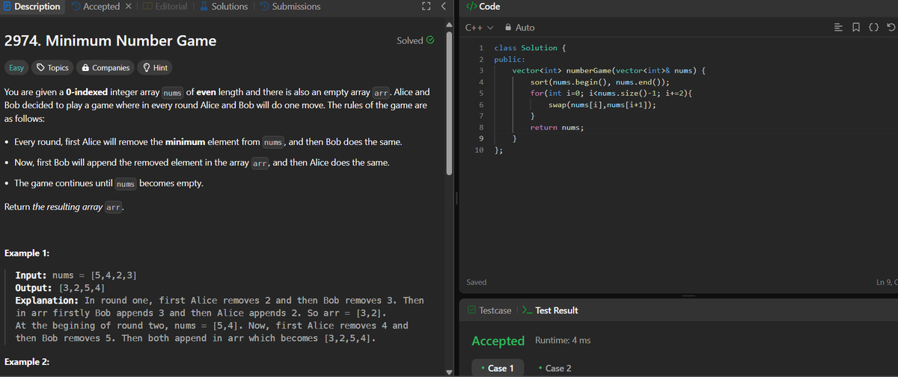
Task: Click the Easy difficulty tag
Action: click(x=16, y=68)
